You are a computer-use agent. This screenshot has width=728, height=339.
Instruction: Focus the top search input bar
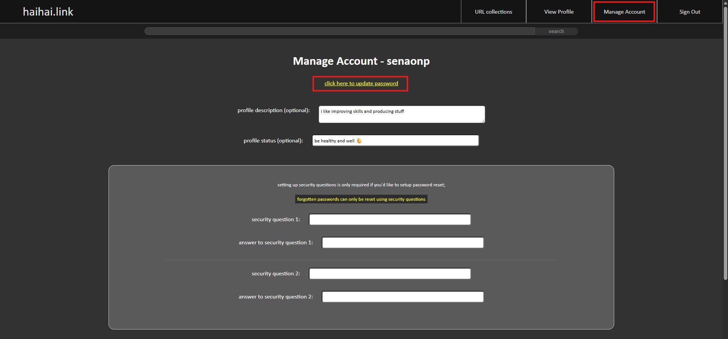[x=340, y=31]
